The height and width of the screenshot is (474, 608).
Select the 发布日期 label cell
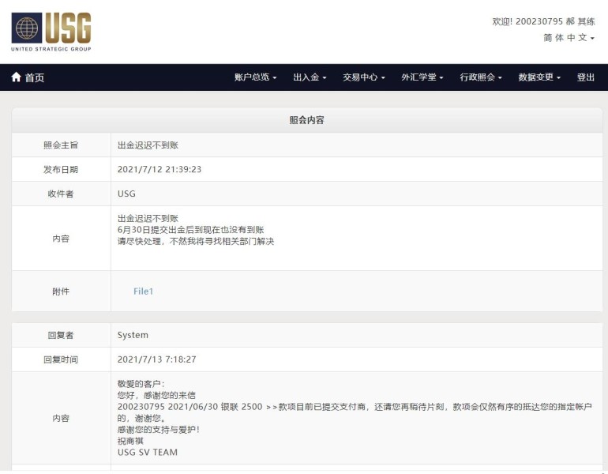61,170
